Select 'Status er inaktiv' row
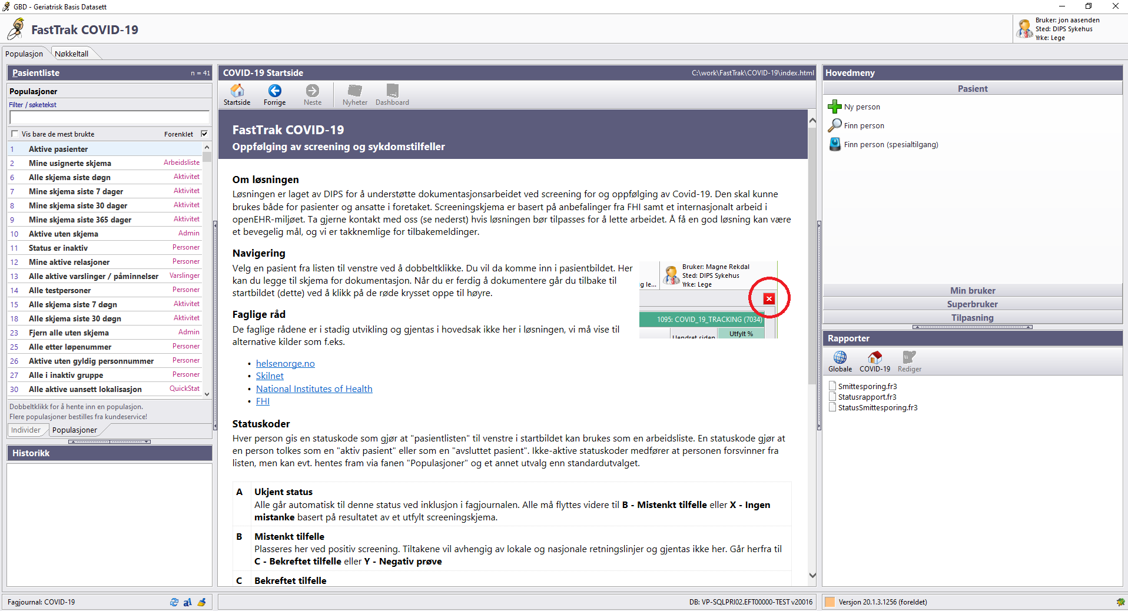The height and width of the screenshot is (611, 1128). point(105,248)
